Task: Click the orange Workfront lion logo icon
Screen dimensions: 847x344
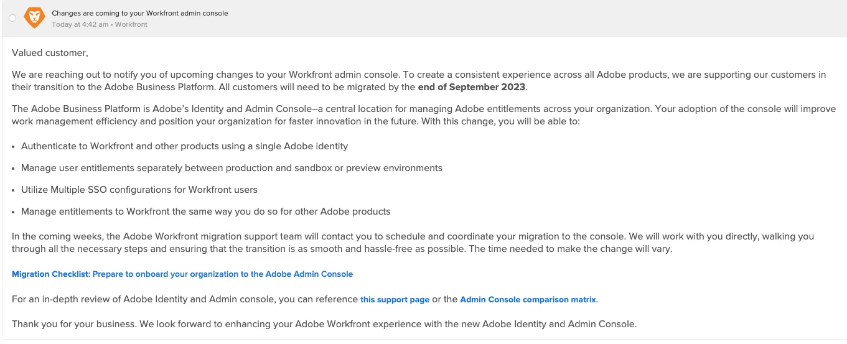Action: (34, 18)
